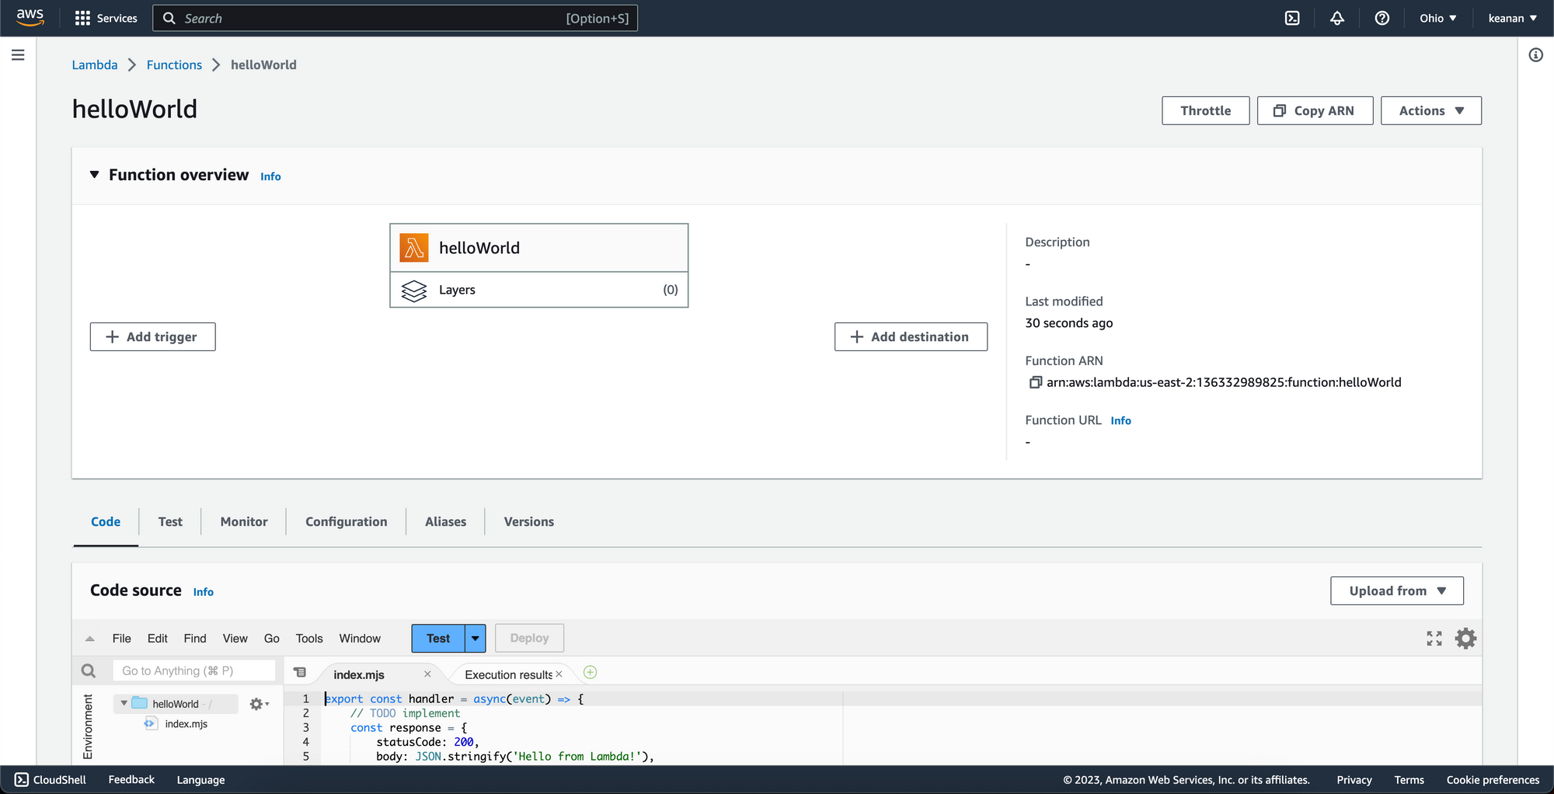This screenshot has width=1554, height=794.
Task: Open Privacy link in footer
Action: click(x=1354, y=780)
